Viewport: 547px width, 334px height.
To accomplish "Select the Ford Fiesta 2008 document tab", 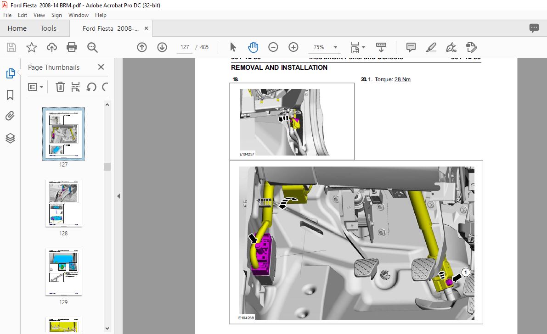I will pyautogui.click(x=110, y=28).
